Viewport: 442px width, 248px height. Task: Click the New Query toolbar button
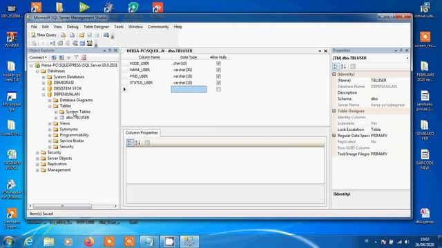point(44,35)
